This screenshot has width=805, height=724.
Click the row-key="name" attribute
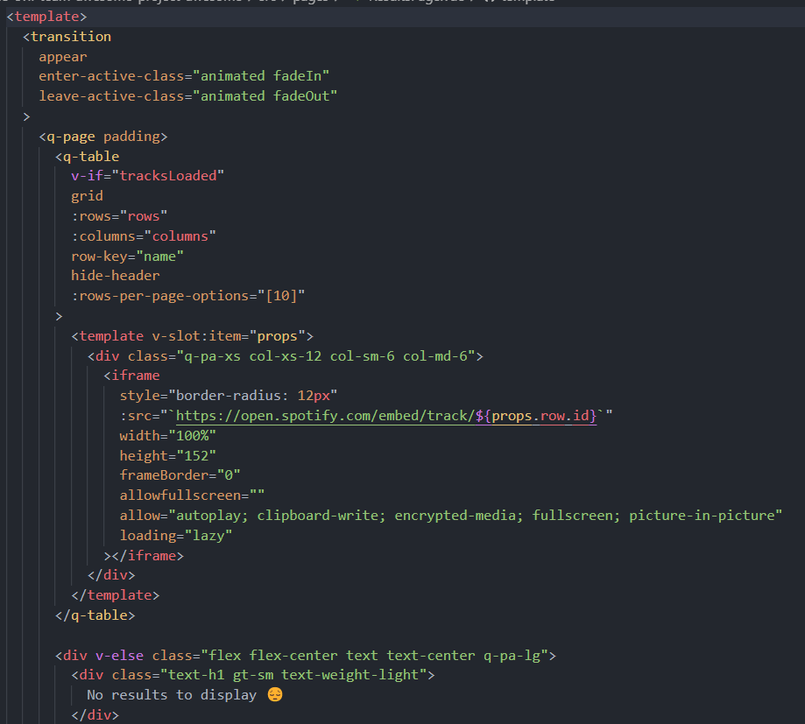pos(127,256)
